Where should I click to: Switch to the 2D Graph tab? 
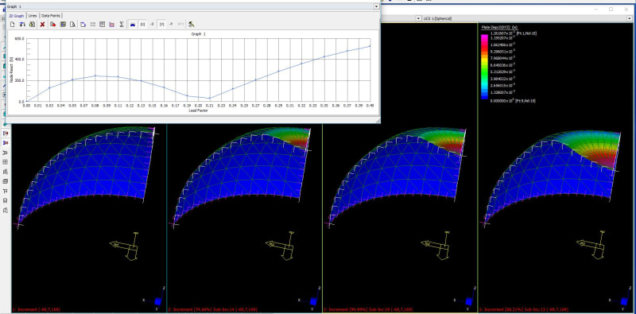17,15
